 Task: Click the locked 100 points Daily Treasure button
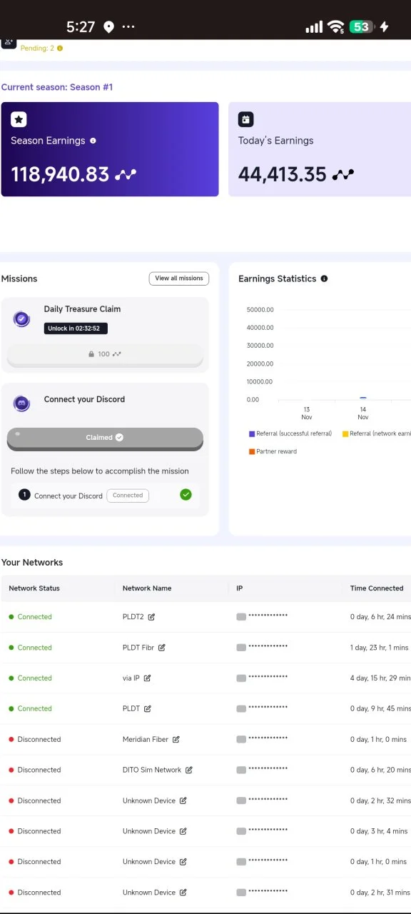[x=105, y=354]
